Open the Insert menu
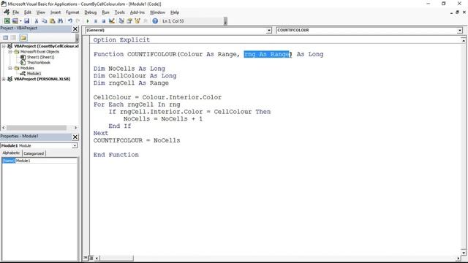Viewport: 468px width, 263px height. (56, 12)
